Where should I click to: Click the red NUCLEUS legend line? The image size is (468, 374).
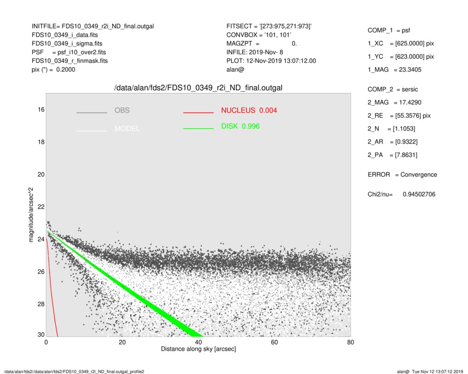point(198,113)
